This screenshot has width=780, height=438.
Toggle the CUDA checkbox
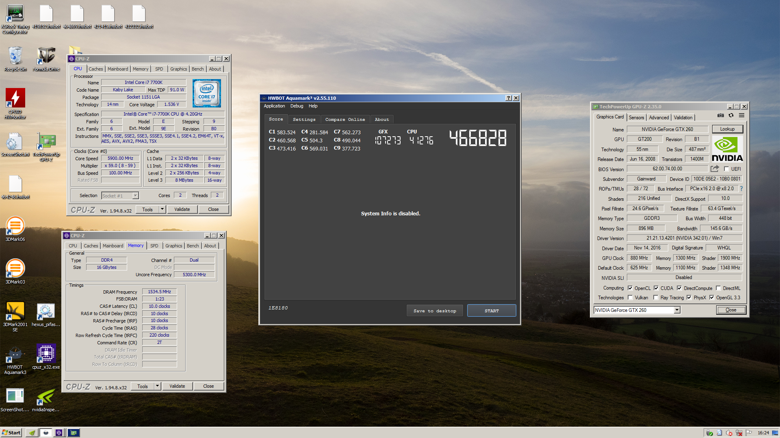tap(656, 288)
